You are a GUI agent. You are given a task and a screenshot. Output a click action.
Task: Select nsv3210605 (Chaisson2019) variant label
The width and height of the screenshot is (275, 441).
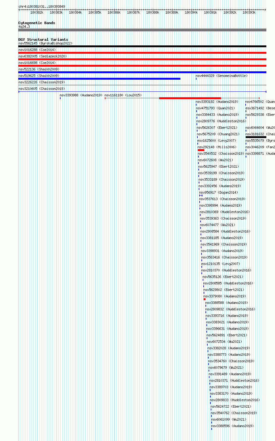(42, 89)
